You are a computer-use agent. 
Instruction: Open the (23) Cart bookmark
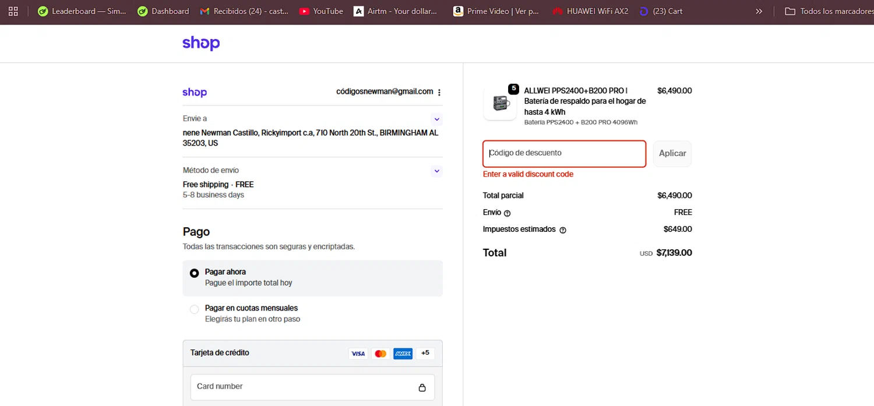click(661, 11)
